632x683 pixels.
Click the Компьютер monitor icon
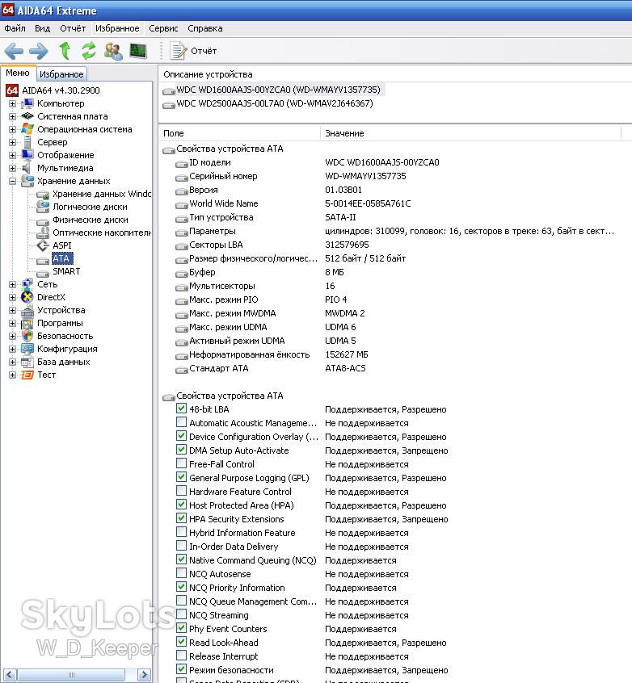(x=27, y=103)
